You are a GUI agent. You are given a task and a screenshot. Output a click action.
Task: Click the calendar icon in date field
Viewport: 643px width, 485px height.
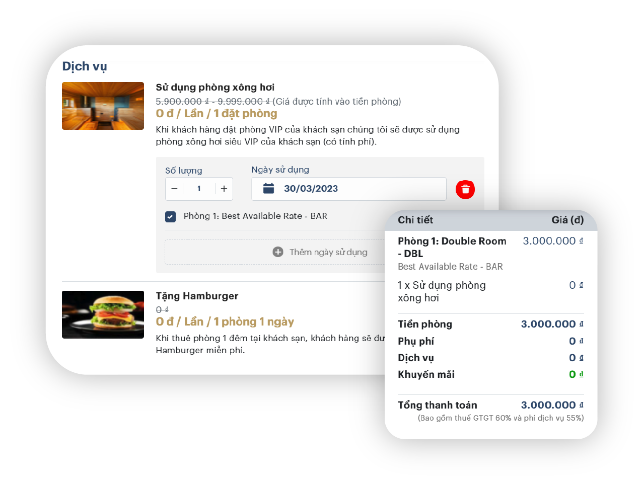269,189
